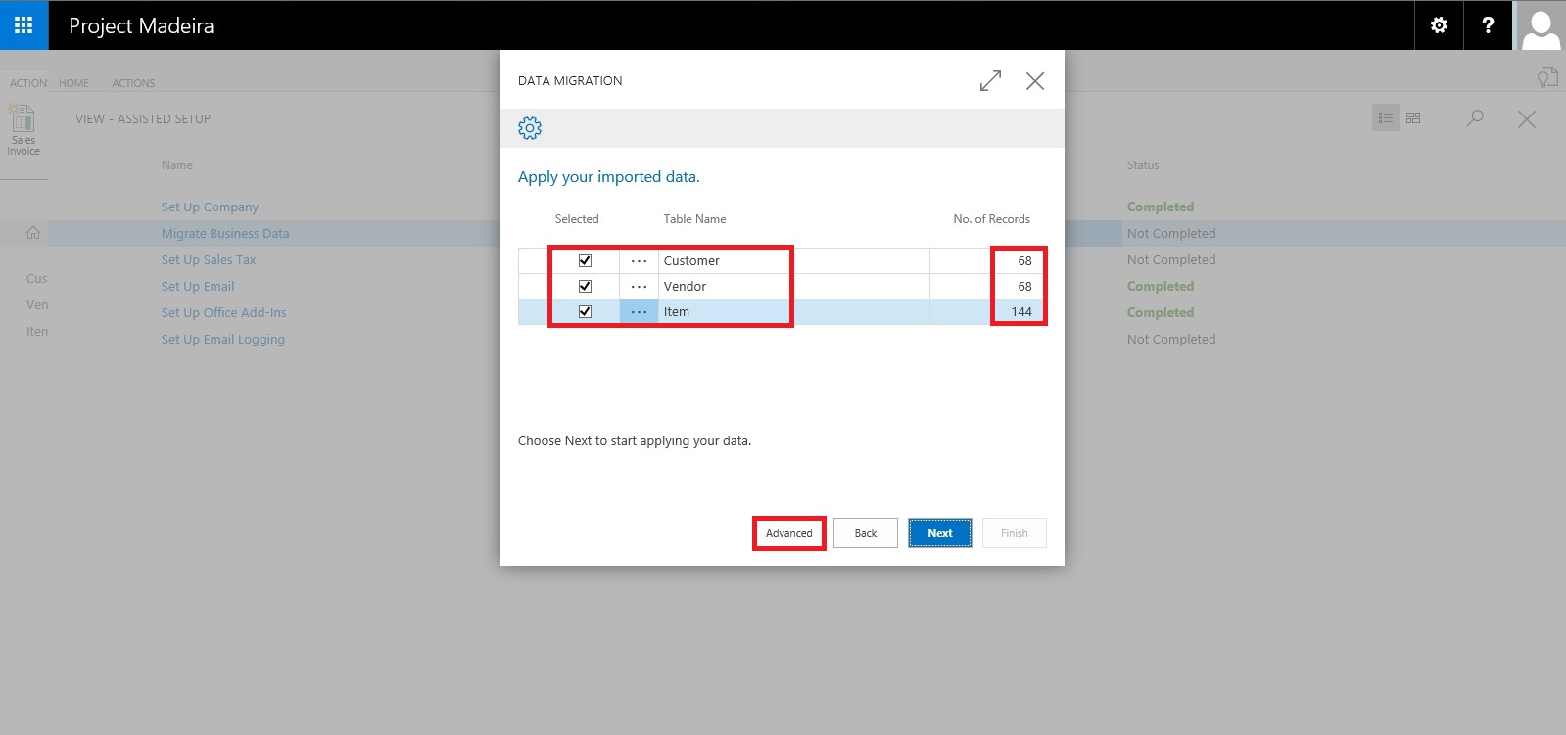1566x735 pixels.
Task: Switch to list view layout icon
Action: (1385, 118)
